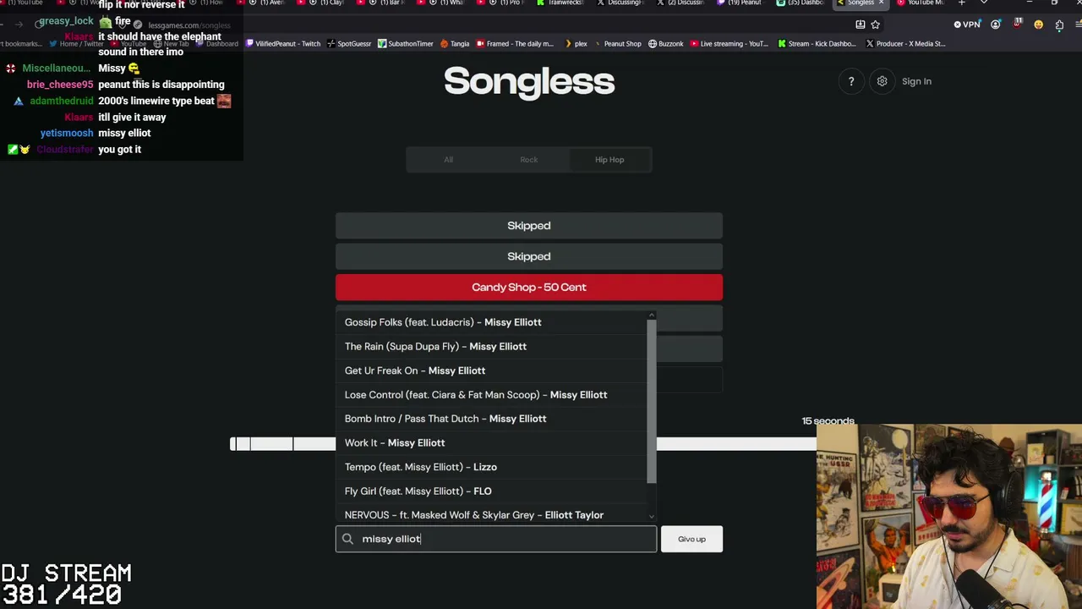Open the browser extensions puzzle icon
The height and width of the screenshot is (609, 1082).
point(1059,25)
